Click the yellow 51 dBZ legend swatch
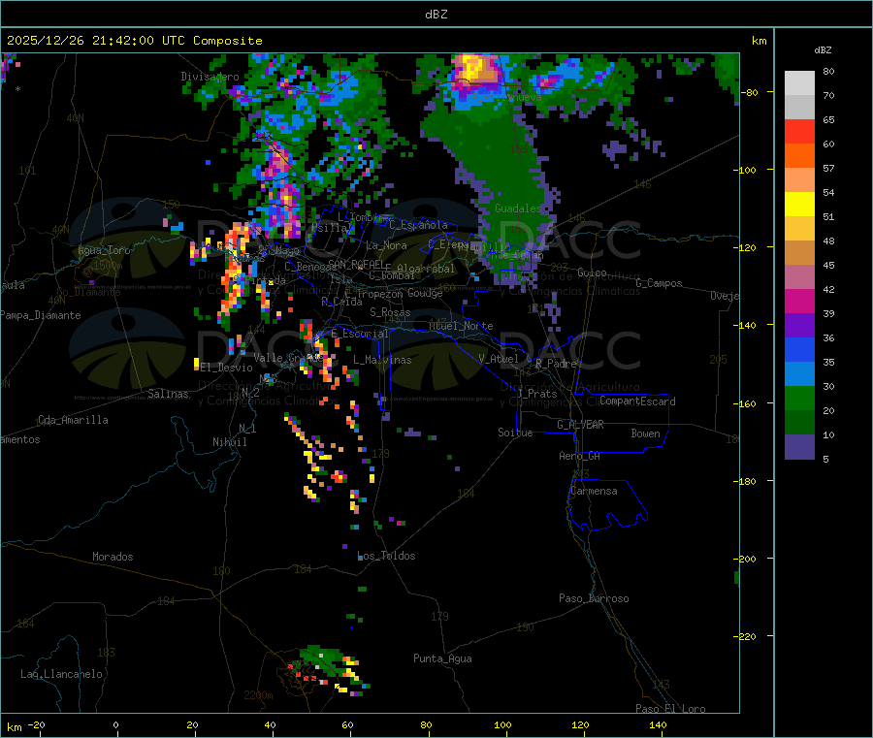This screenshot has height=738, width=873. click(799, 205)
